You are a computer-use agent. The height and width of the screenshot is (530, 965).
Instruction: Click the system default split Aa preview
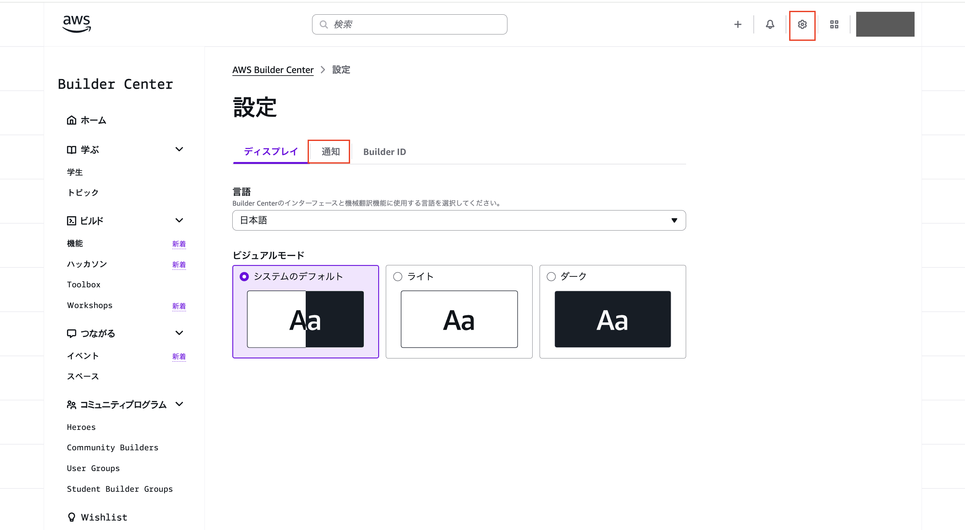tap(305, 319)
